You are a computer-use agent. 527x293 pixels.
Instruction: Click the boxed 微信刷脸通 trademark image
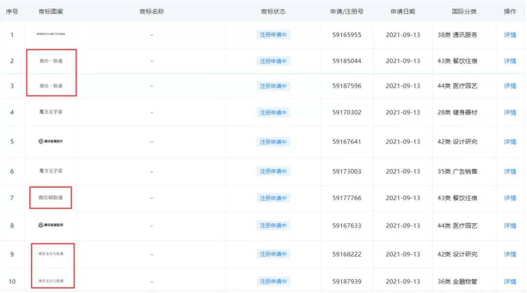pos(51,197)
